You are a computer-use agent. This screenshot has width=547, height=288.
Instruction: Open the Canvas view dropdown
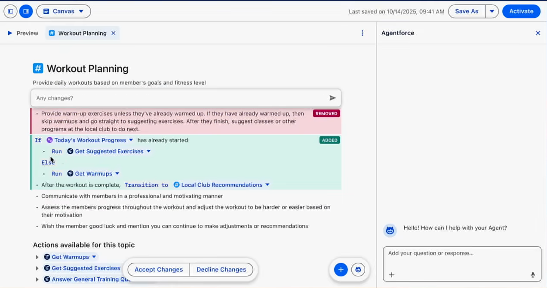pyautogui.click(x=64, y=12)
